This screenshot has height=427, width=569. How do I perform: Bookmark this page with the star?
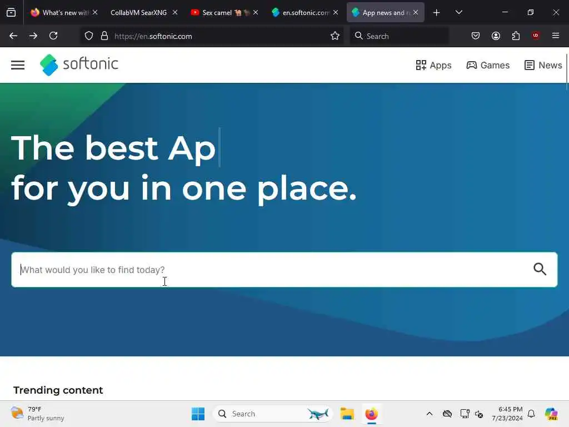pos(335,36)
